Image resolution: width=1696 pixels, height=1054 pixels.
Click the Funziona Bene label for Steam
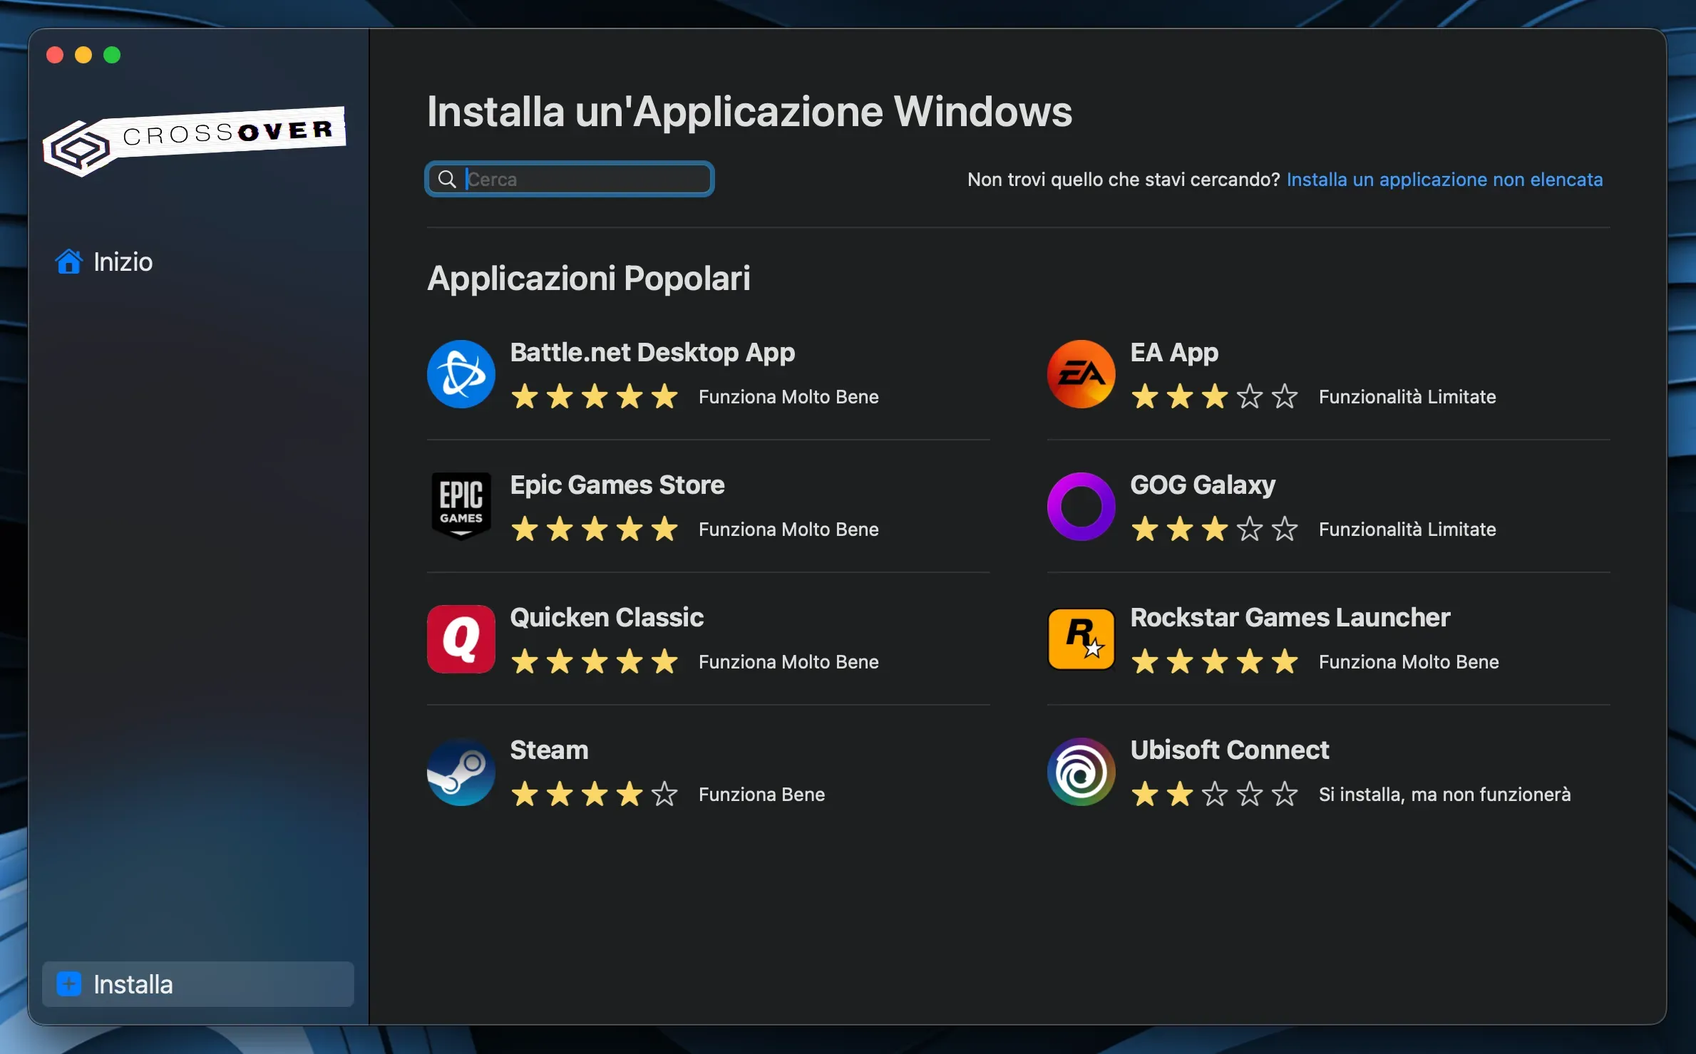click(x=761, y=795)
